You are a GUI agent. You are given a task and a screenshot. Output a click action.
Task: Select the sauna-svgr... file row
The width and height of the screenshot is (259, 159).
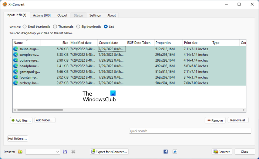(x=129, y=49)
